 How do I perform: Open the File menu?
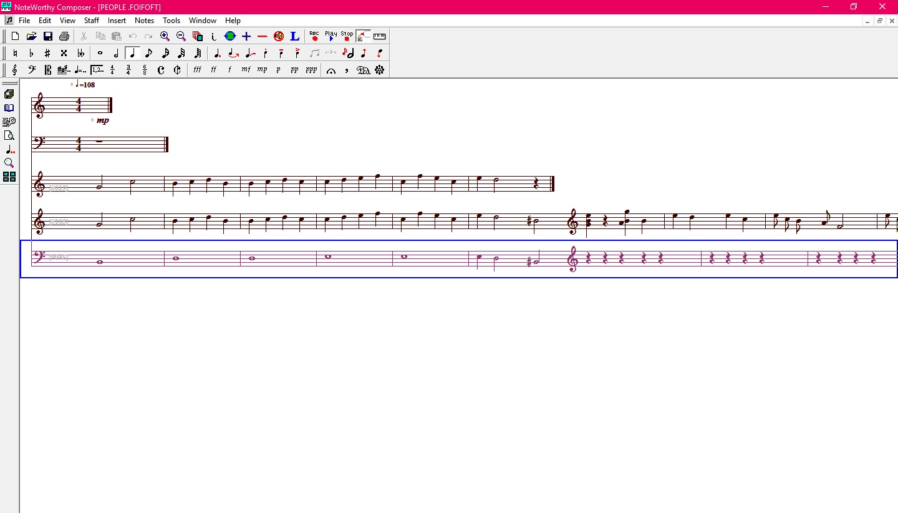(x=24, y=21)
